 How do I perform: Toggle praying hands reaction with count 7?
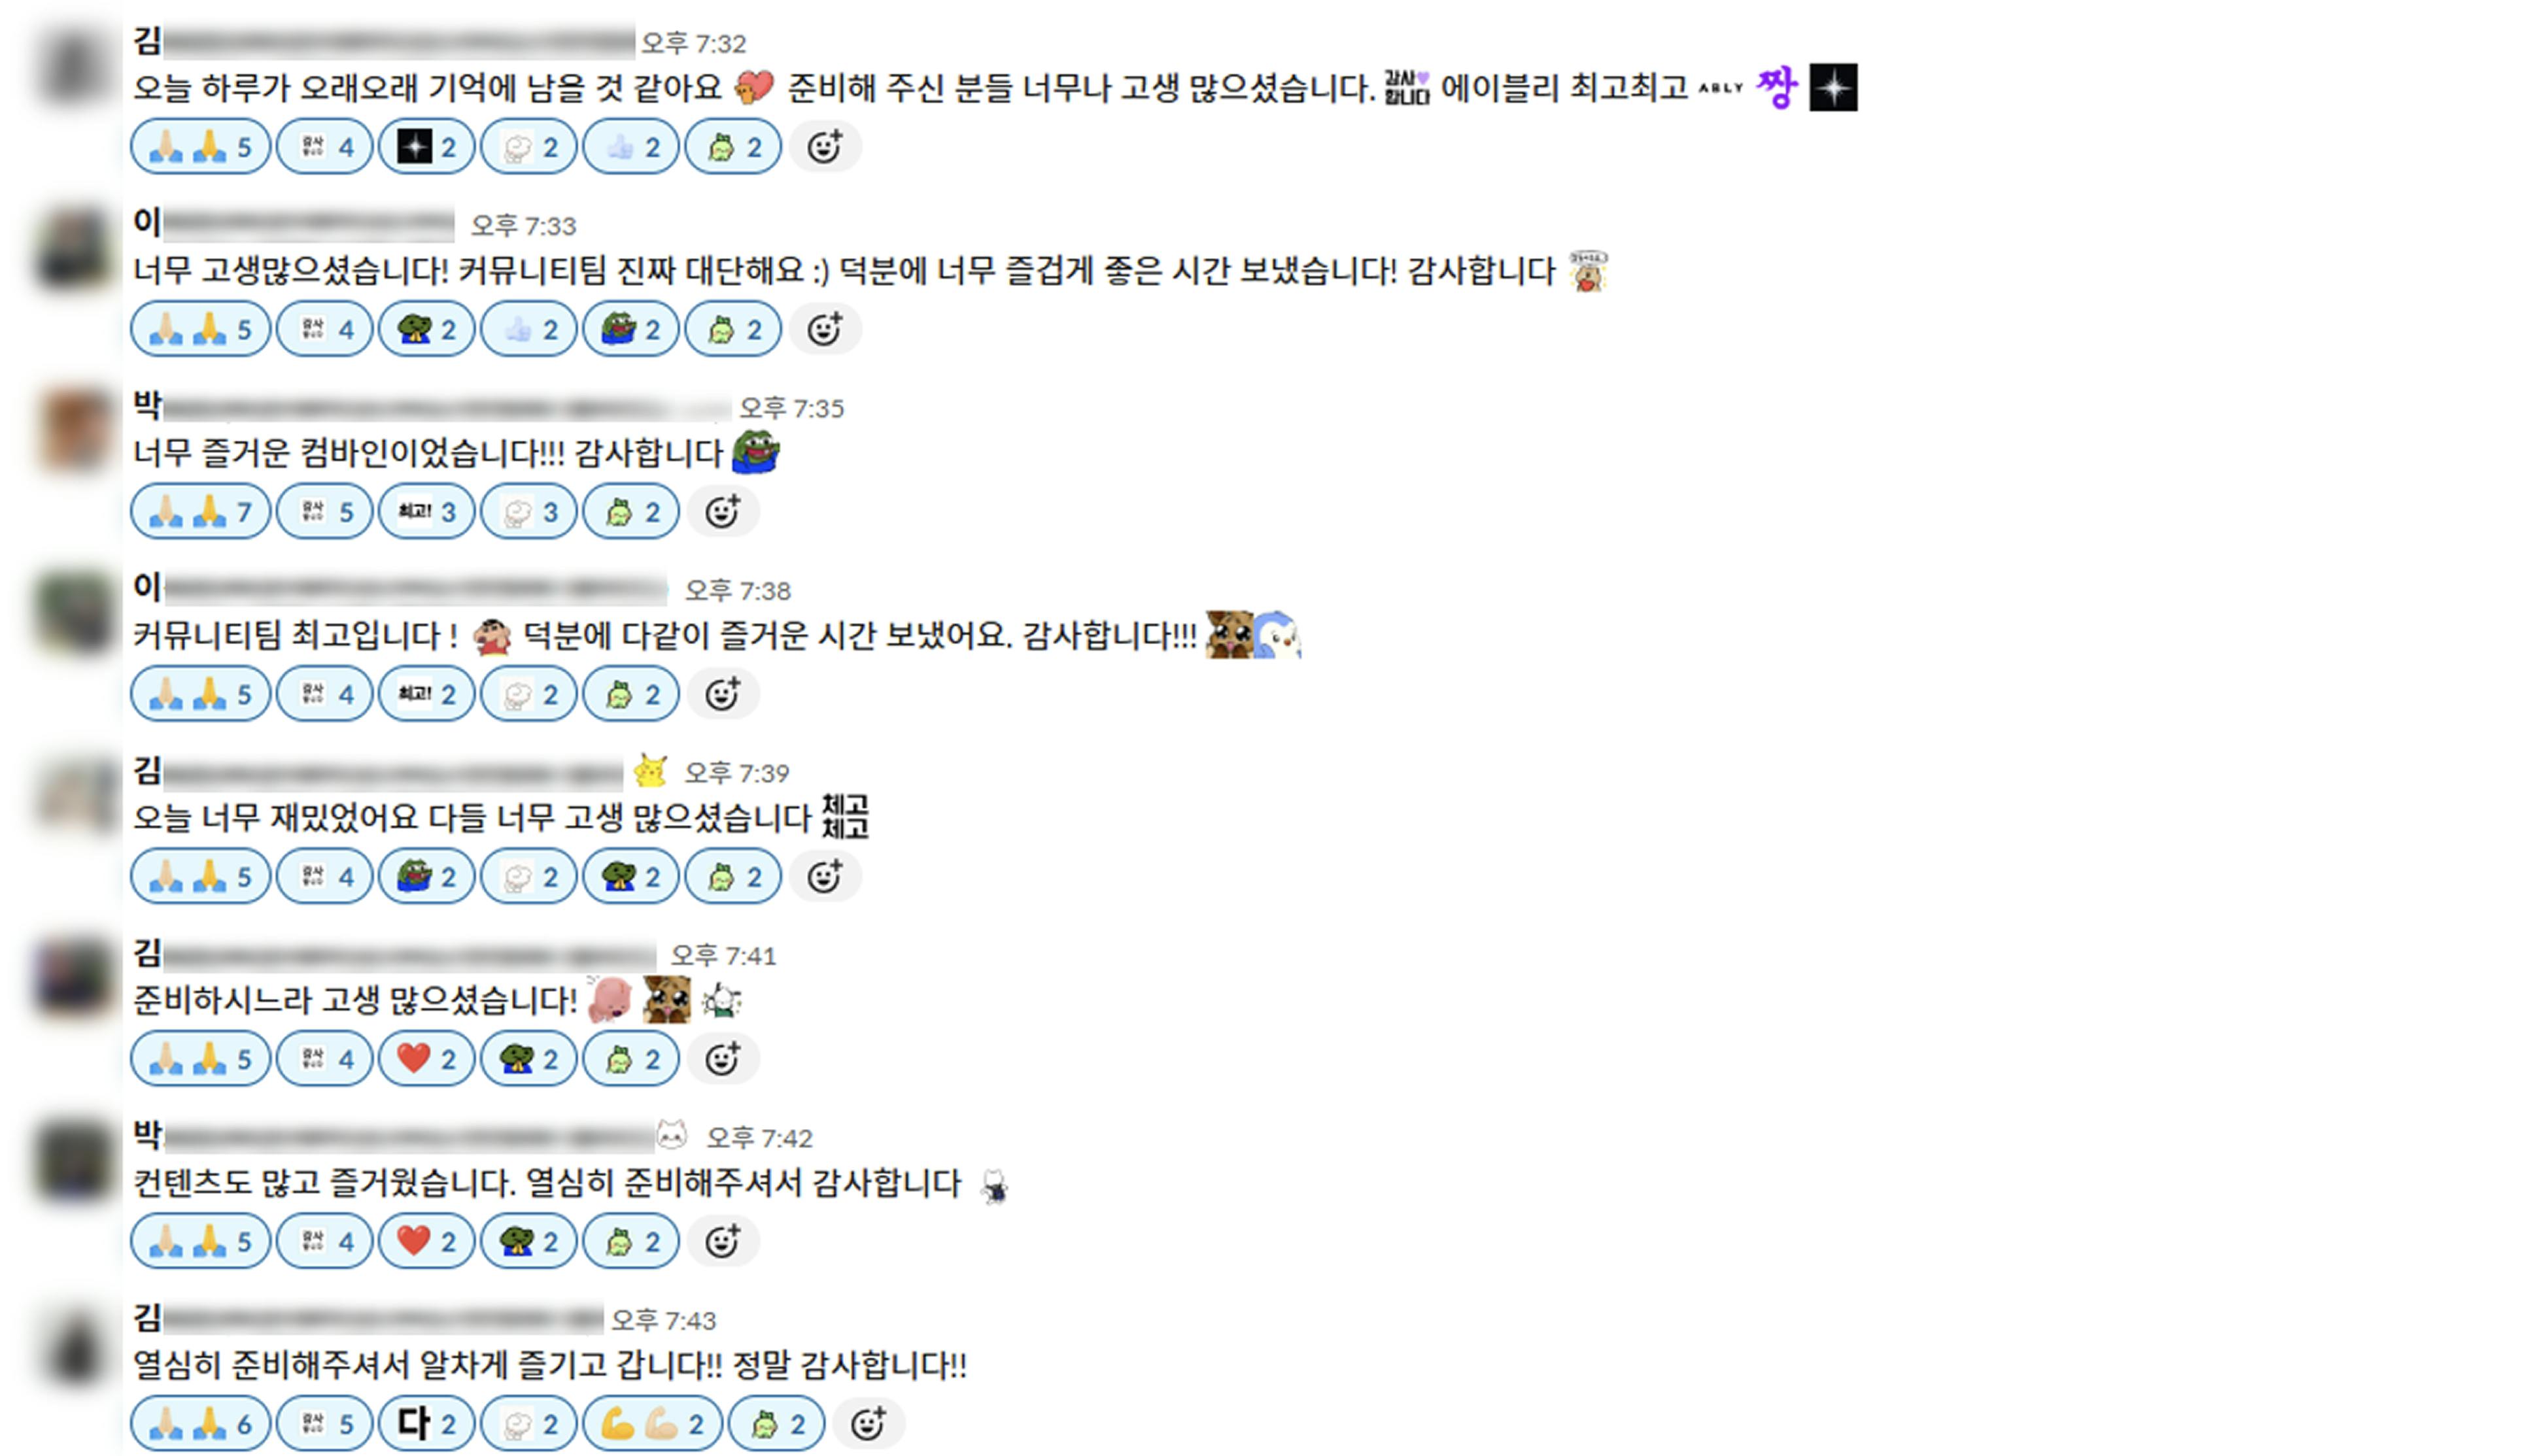point(200,512)
